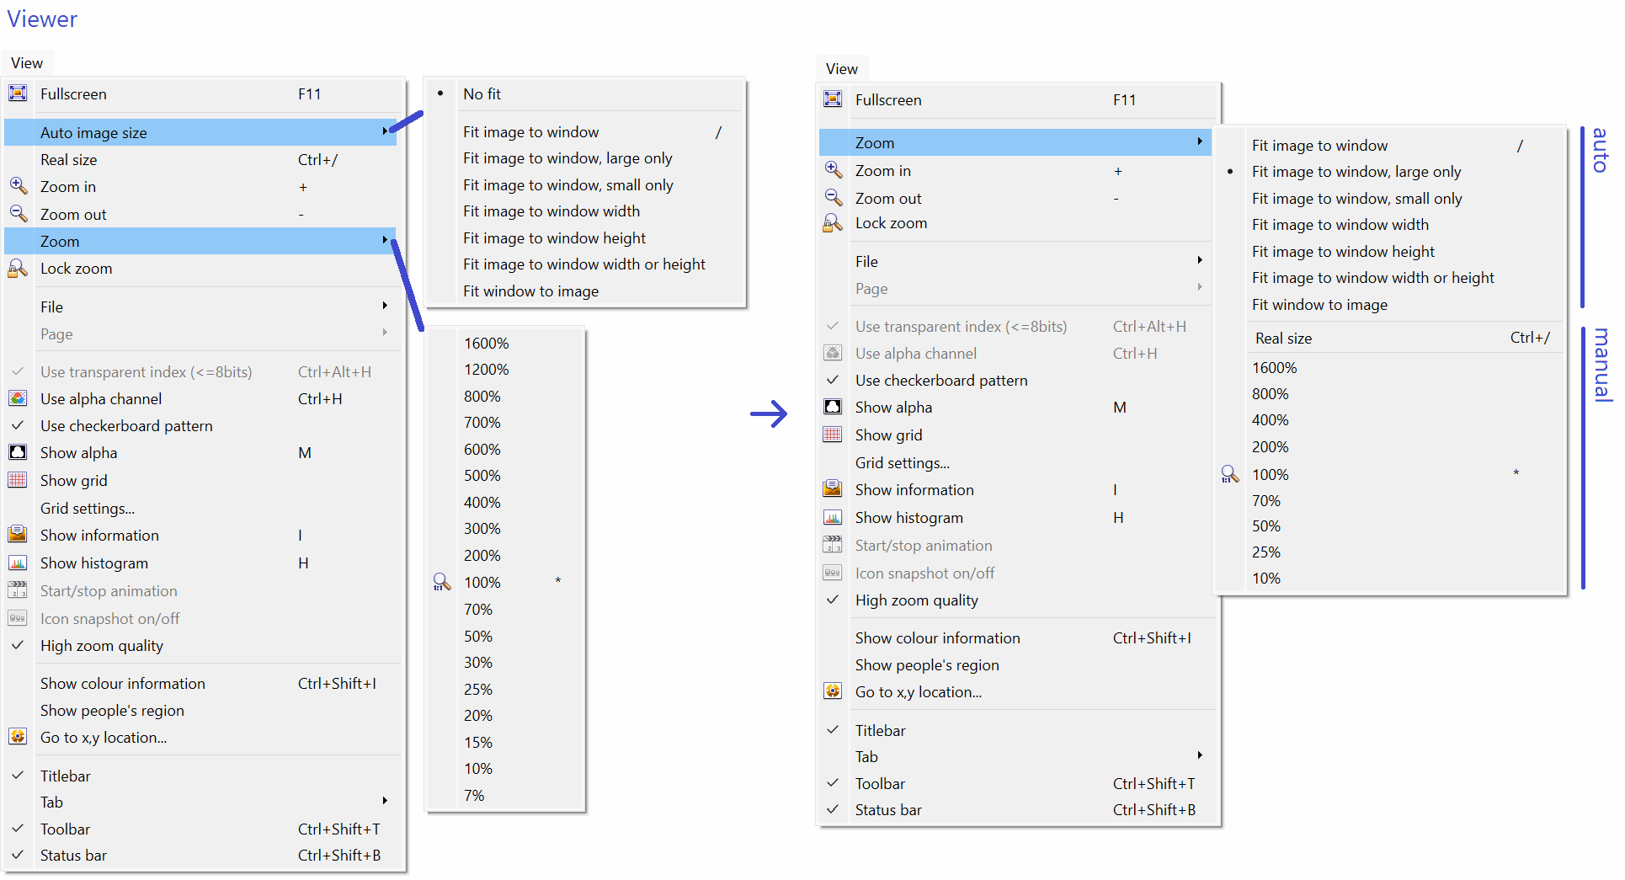Click magnifier icon beside 100% in left zoom list
The width and height of the screenshot is (1625, 880).
click(442, 582)
